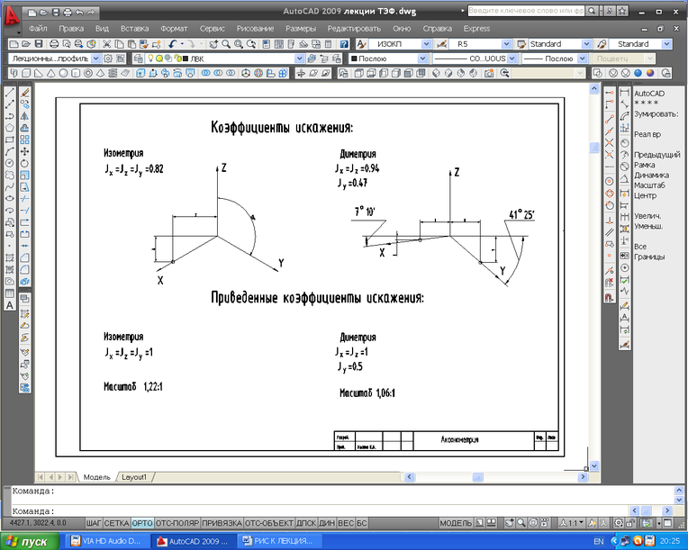
Task: Toggle СЕТКА grid display
Action: [117, 523]
